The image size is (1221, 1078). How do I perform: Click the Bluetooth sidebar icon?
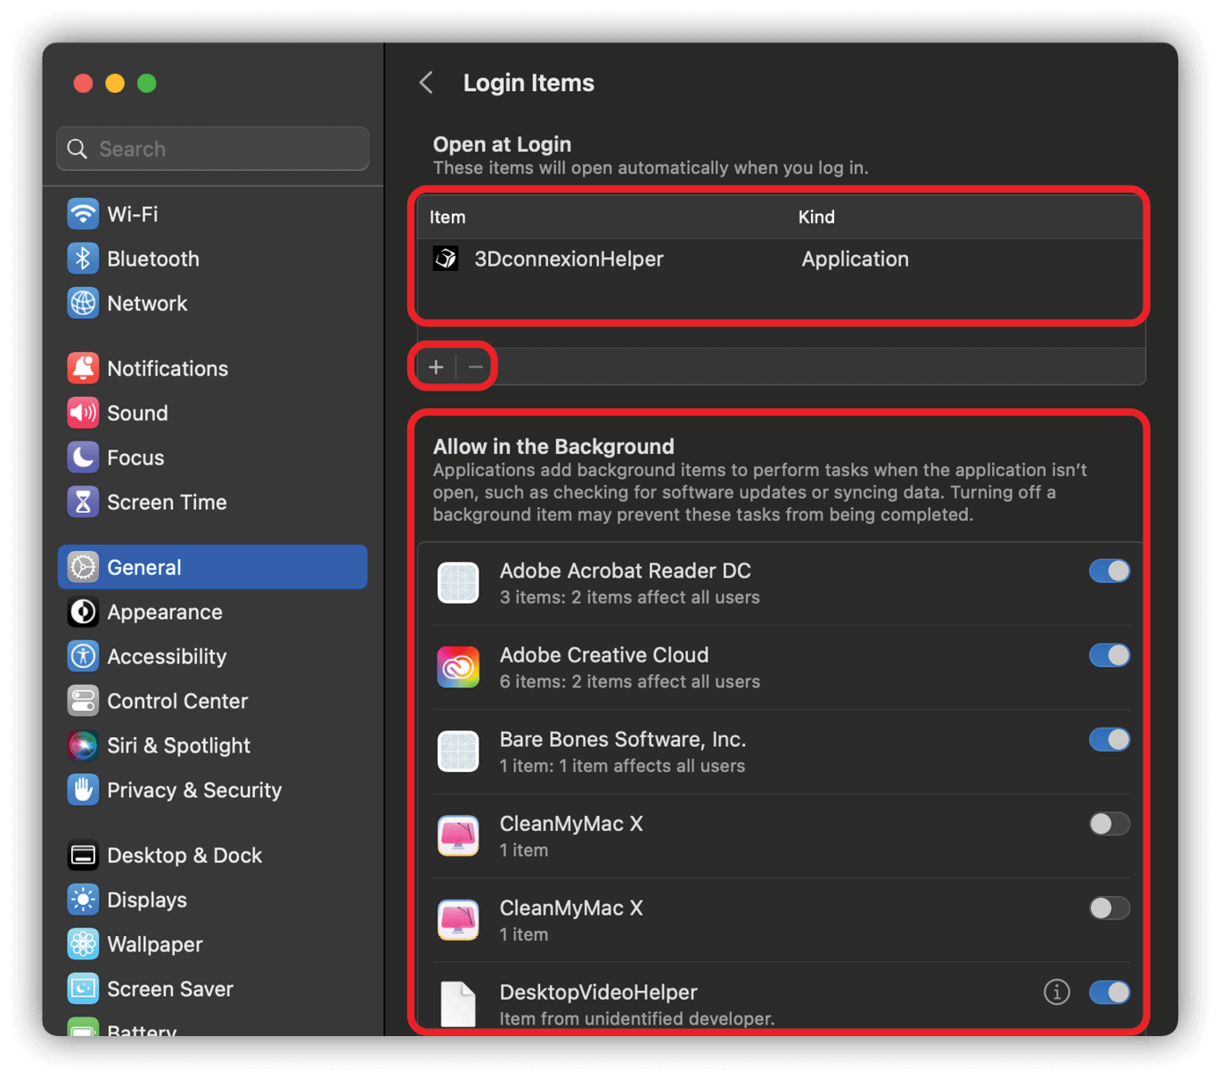83,259
